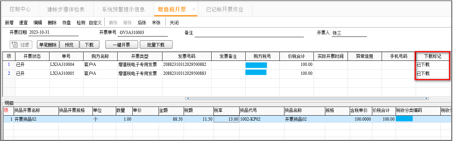Click the 单号 column header

tap(66, 57)
